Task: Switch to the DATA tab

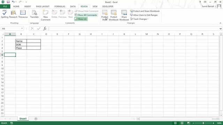Action: pyautogui.click(x=73, y=7)
